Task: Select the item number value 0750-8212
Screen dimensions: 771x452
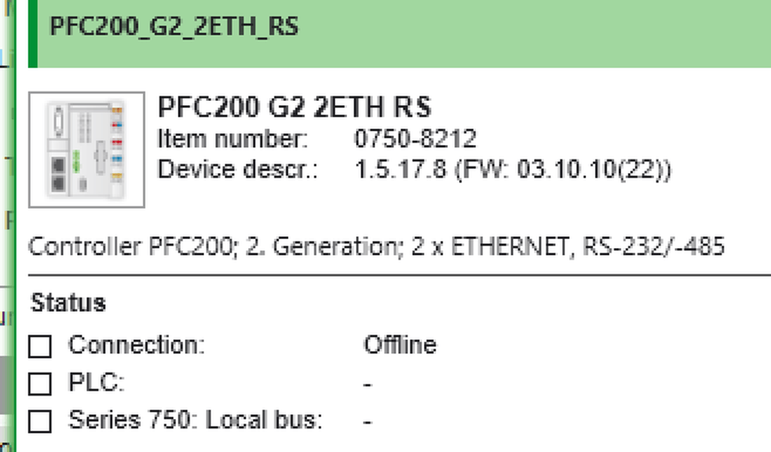Action: 416,139
